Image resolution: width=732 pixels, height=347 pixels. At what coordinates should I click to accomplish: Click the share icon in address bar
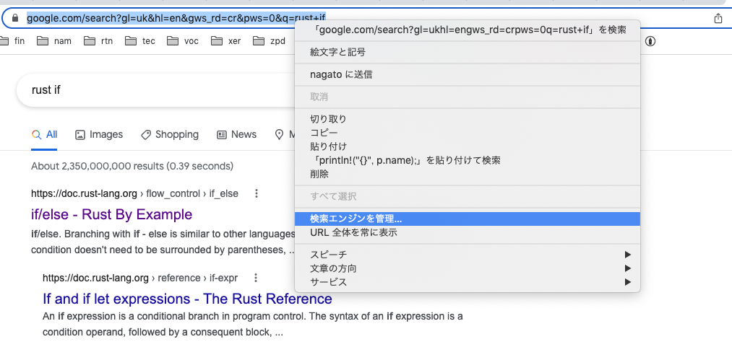click(718, 18)
